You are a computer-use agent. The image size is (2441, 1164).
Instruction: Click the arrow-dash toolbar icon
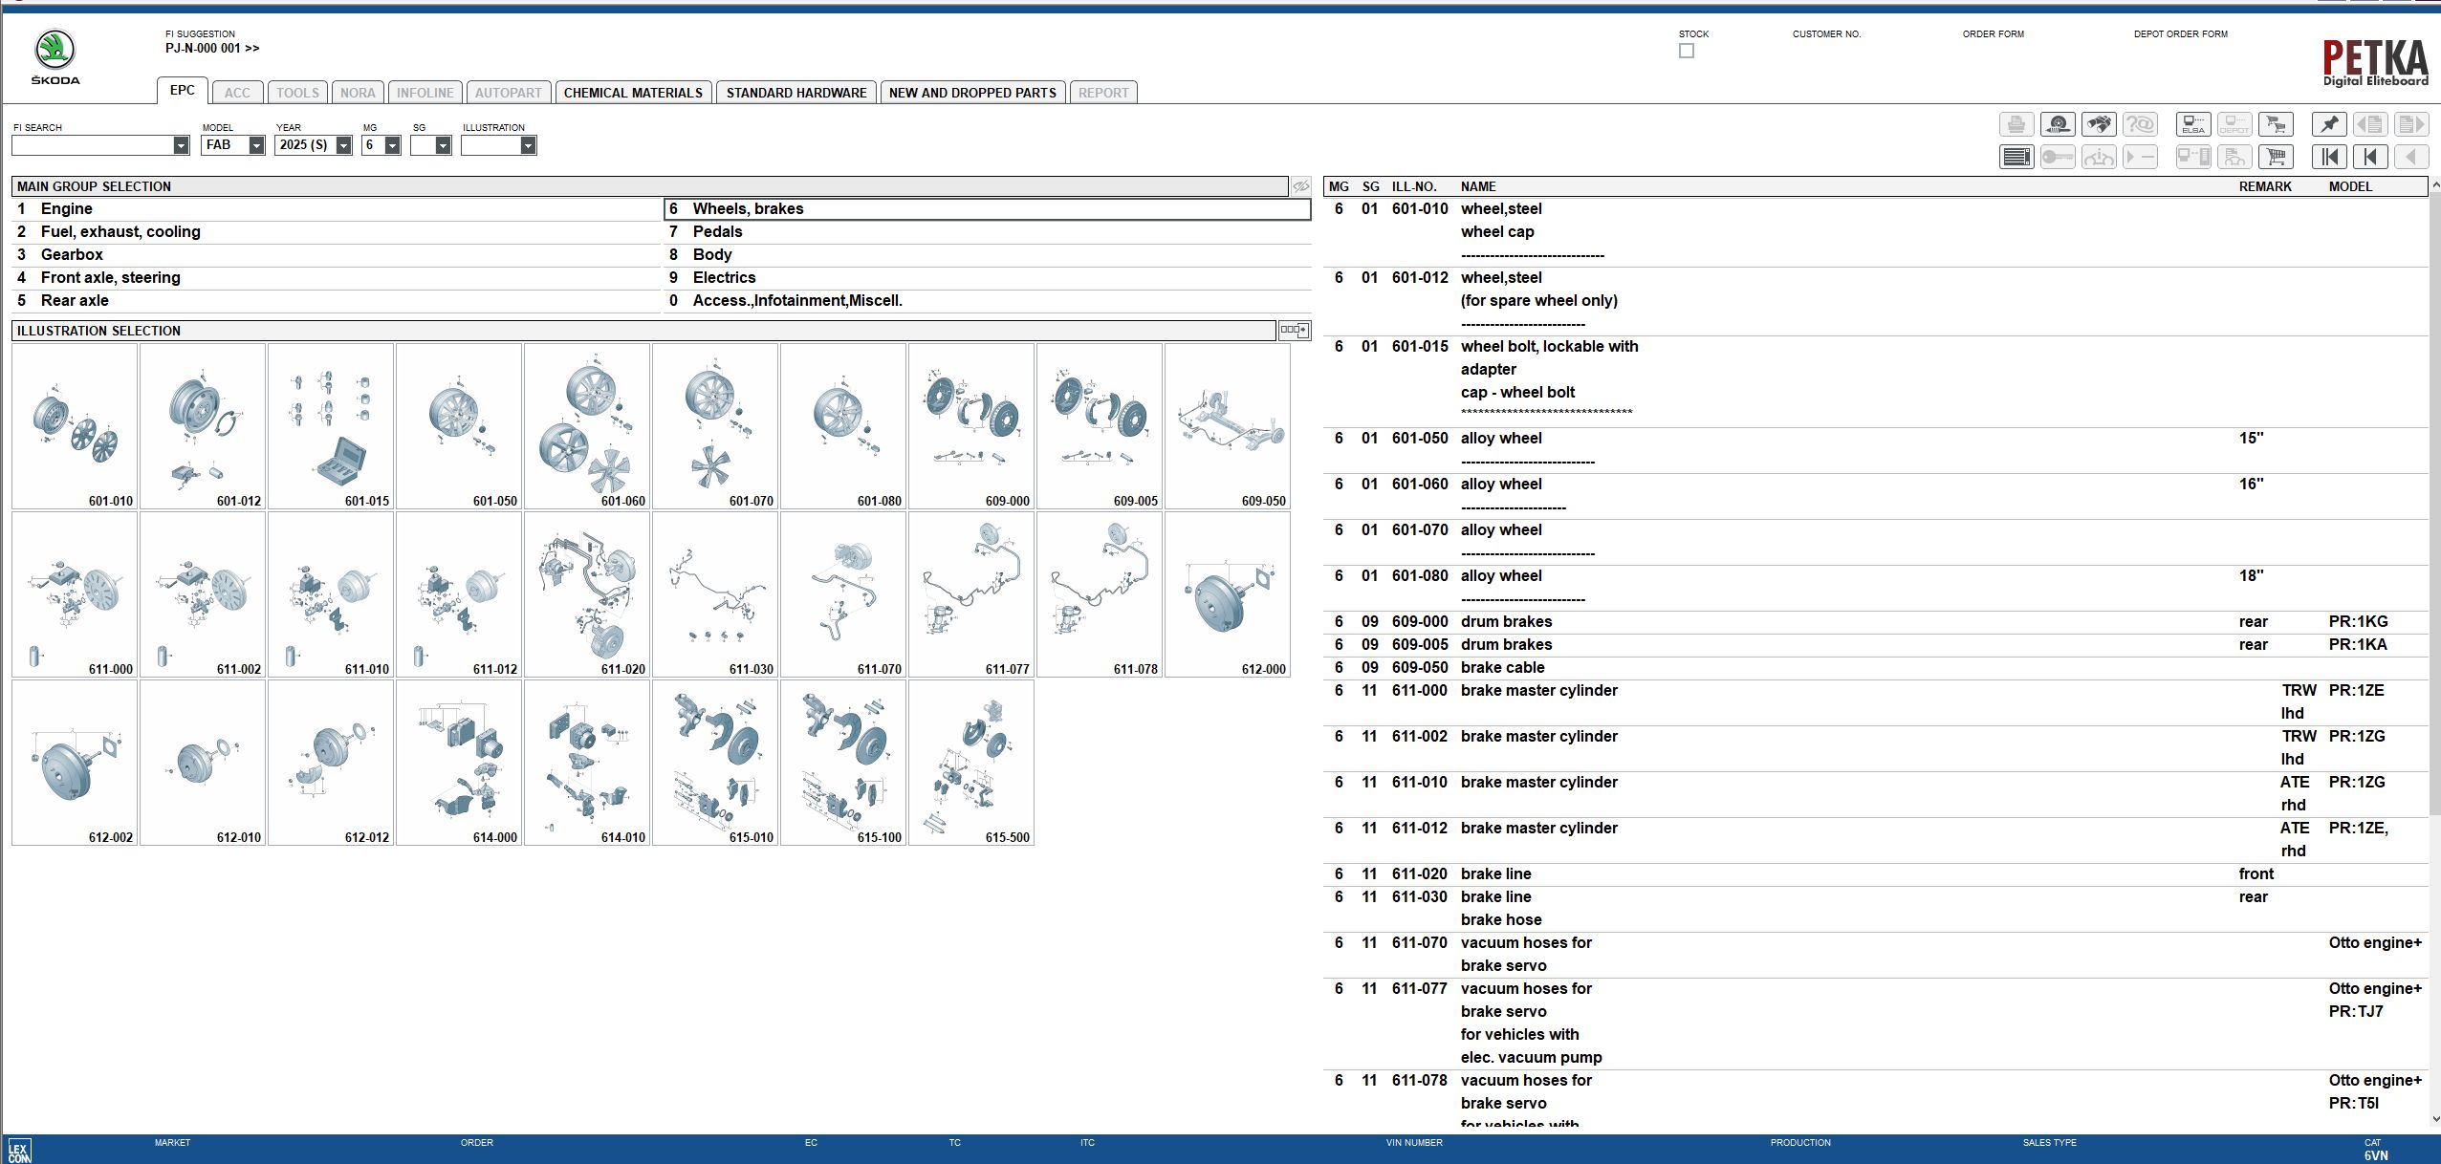(x=2140, y=157)
